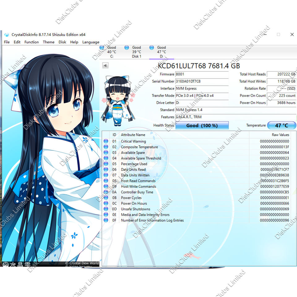
Task: Click the CrystalDiskInfo app icon in title bar
Action: 6,35
